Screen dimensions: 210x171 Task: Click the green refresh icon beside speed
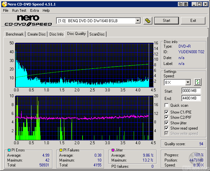198,82
